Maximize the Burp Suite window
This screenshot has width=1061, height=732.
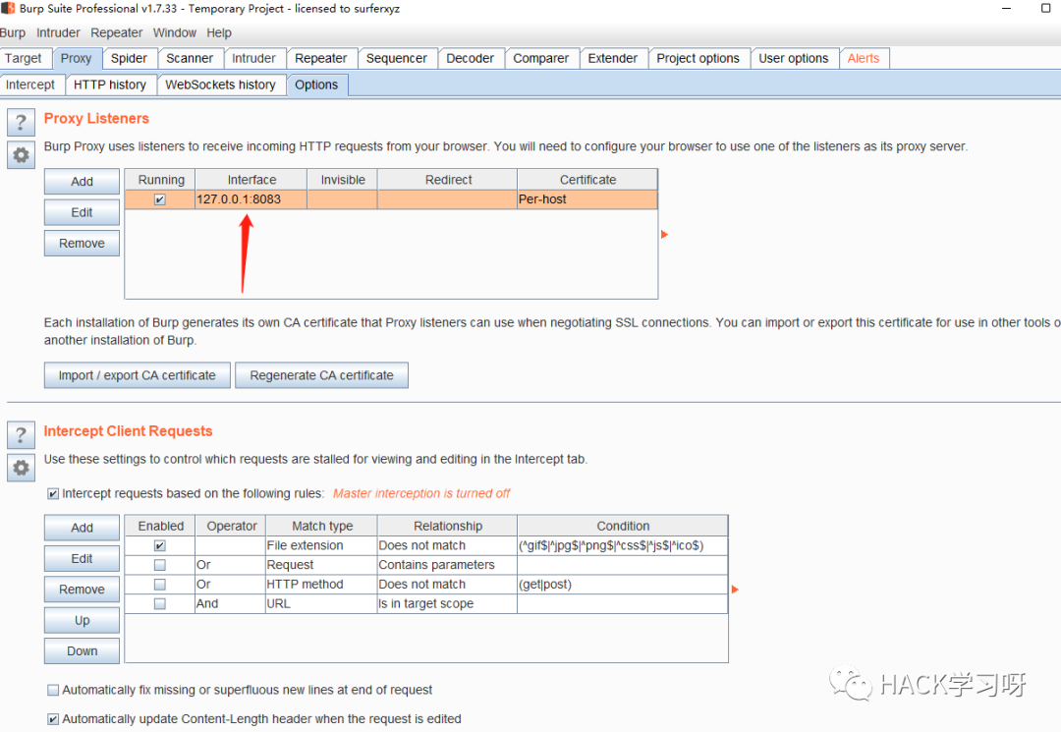[1045, 8]
